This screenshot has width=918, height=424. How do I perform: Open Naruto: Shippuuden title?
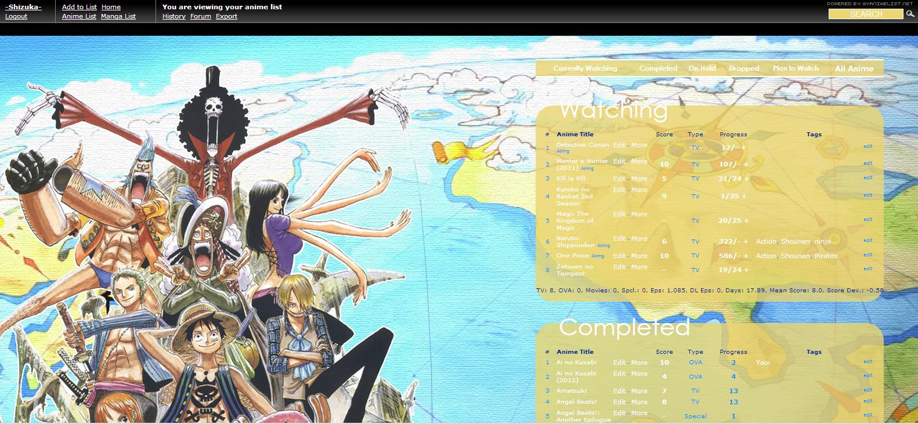(x=575, y=241)
